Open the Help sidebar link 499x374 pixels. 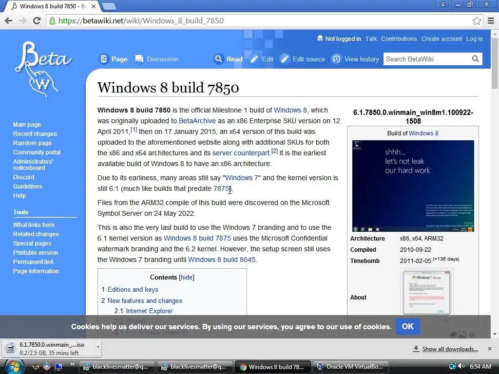point(19,195)
